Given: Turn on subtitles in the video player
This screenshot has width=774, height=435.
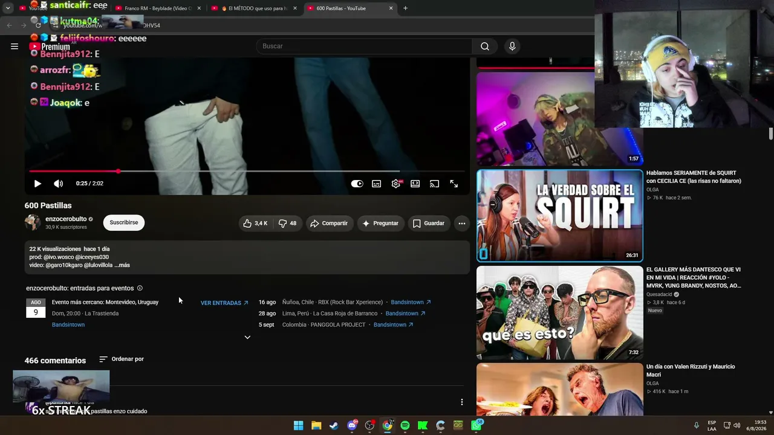Looking at the screenshot, I should 377,184.
